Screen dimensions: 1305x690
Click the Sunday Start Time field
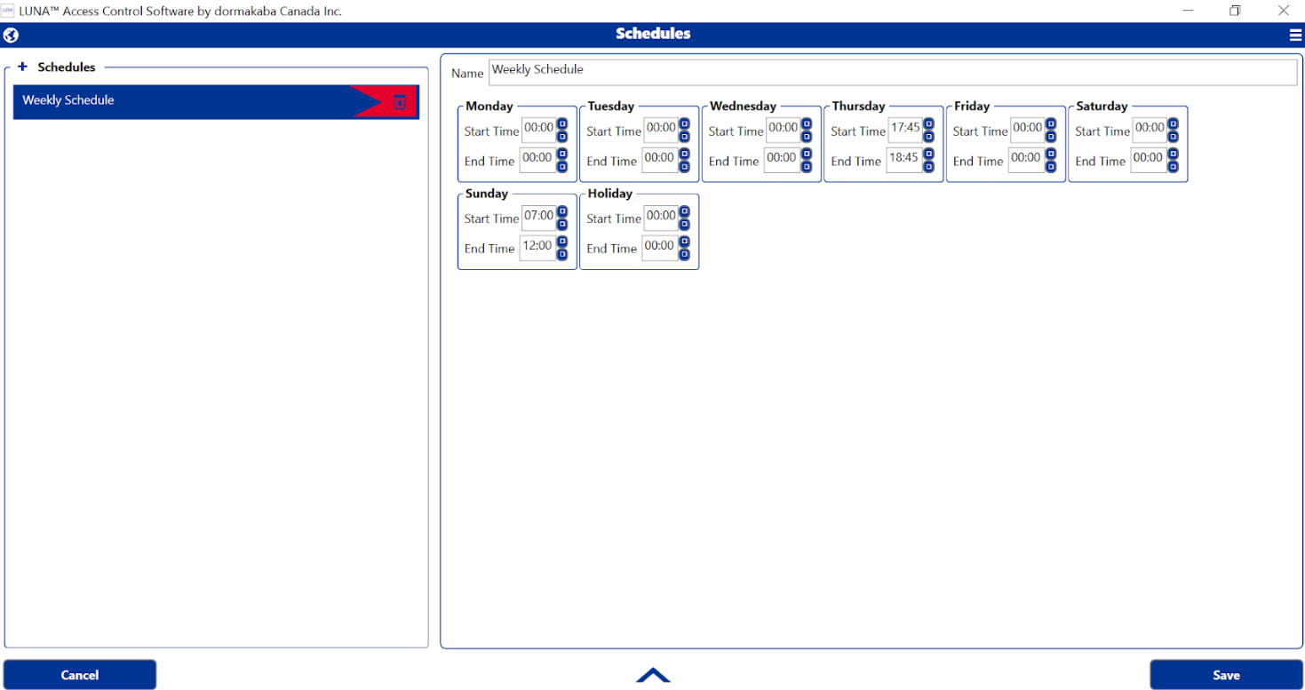(x=537, y=218)
